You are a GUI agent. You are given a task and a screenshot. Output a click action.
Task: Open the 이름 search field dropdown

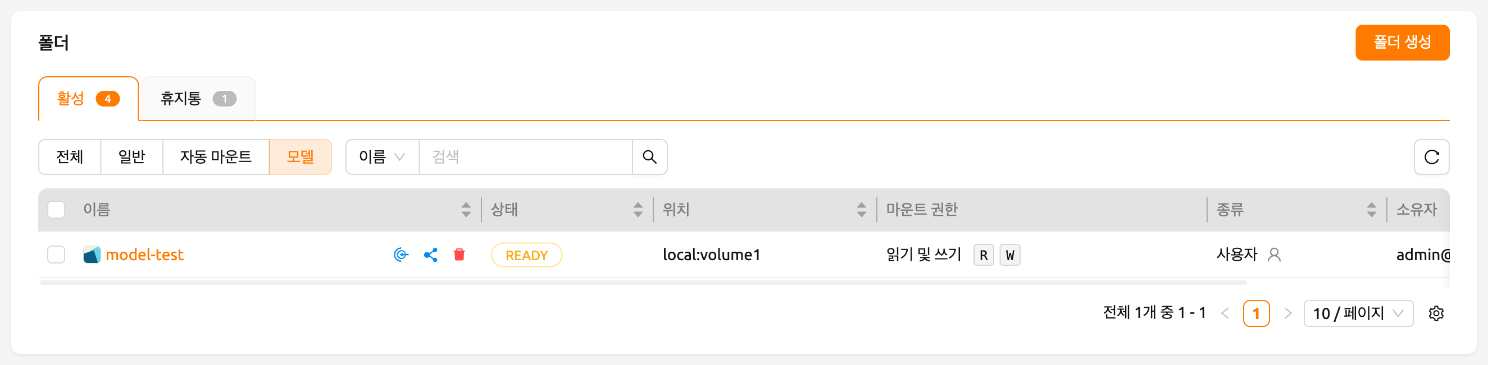click(382, 157)
